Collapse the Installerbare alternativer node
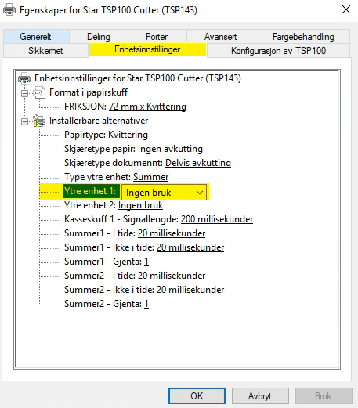Screen dimensions: 358x408 pyautogui.click(x=25, y=121)
